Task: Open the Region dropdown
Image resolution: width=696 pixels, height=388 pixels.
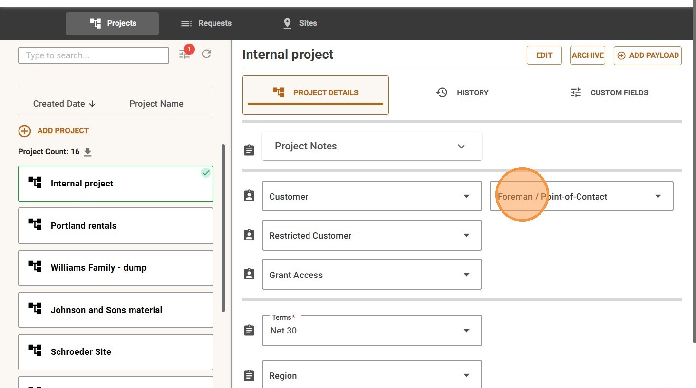Action: tap(372, 375)
